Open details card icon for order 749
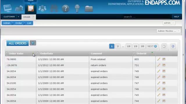The width and height of the screenshot is (186, 104). click(x=164, y=71)
